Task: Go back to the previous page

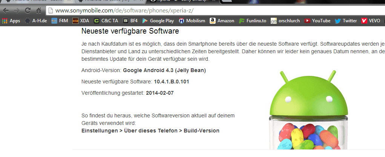Action: point(6,11)
